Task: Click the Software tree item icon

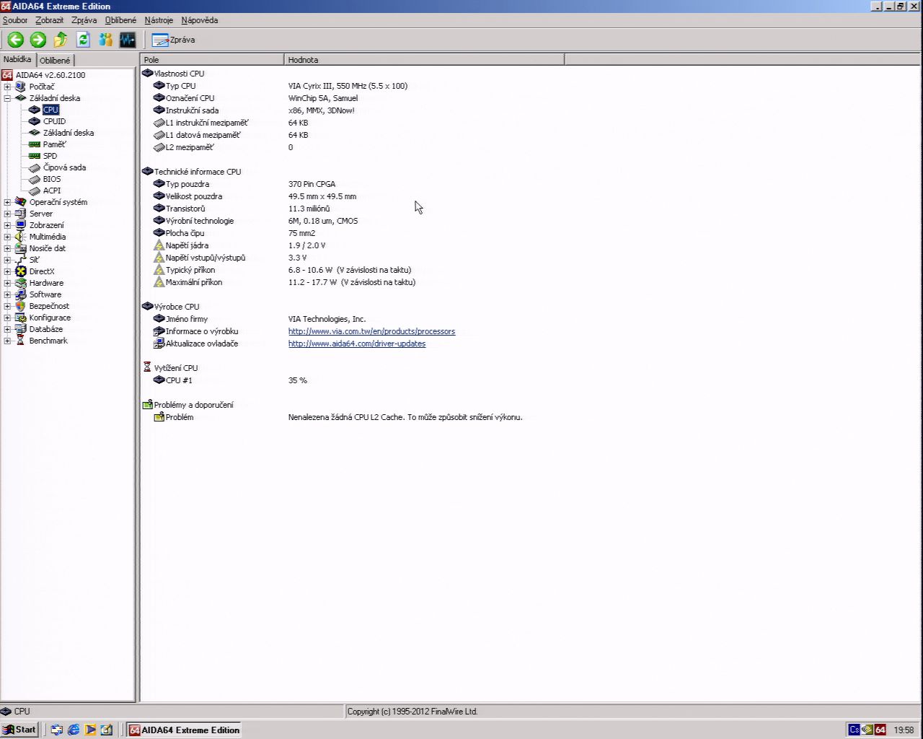Action: pos(21,294)
